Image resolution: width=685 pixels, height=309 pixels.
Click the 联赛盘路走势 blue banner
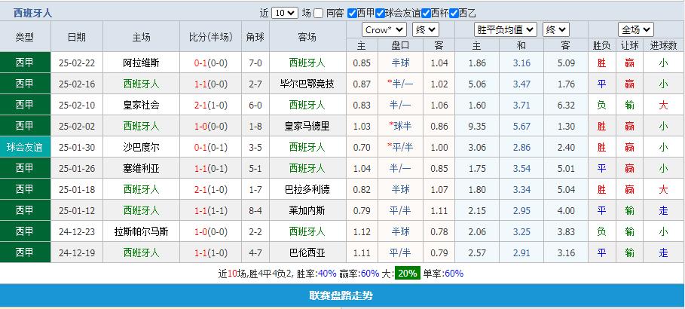tap(341, 295)
